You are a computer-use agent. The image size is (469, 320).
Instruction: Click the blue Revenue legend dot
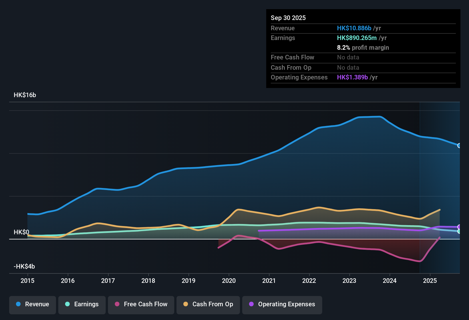(18, 304)
